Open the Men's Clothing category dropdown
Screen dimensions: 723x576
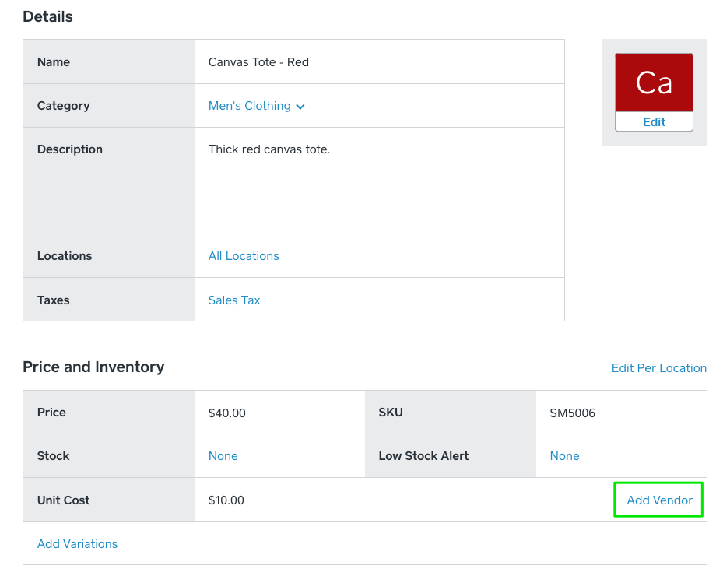point(256,106)
